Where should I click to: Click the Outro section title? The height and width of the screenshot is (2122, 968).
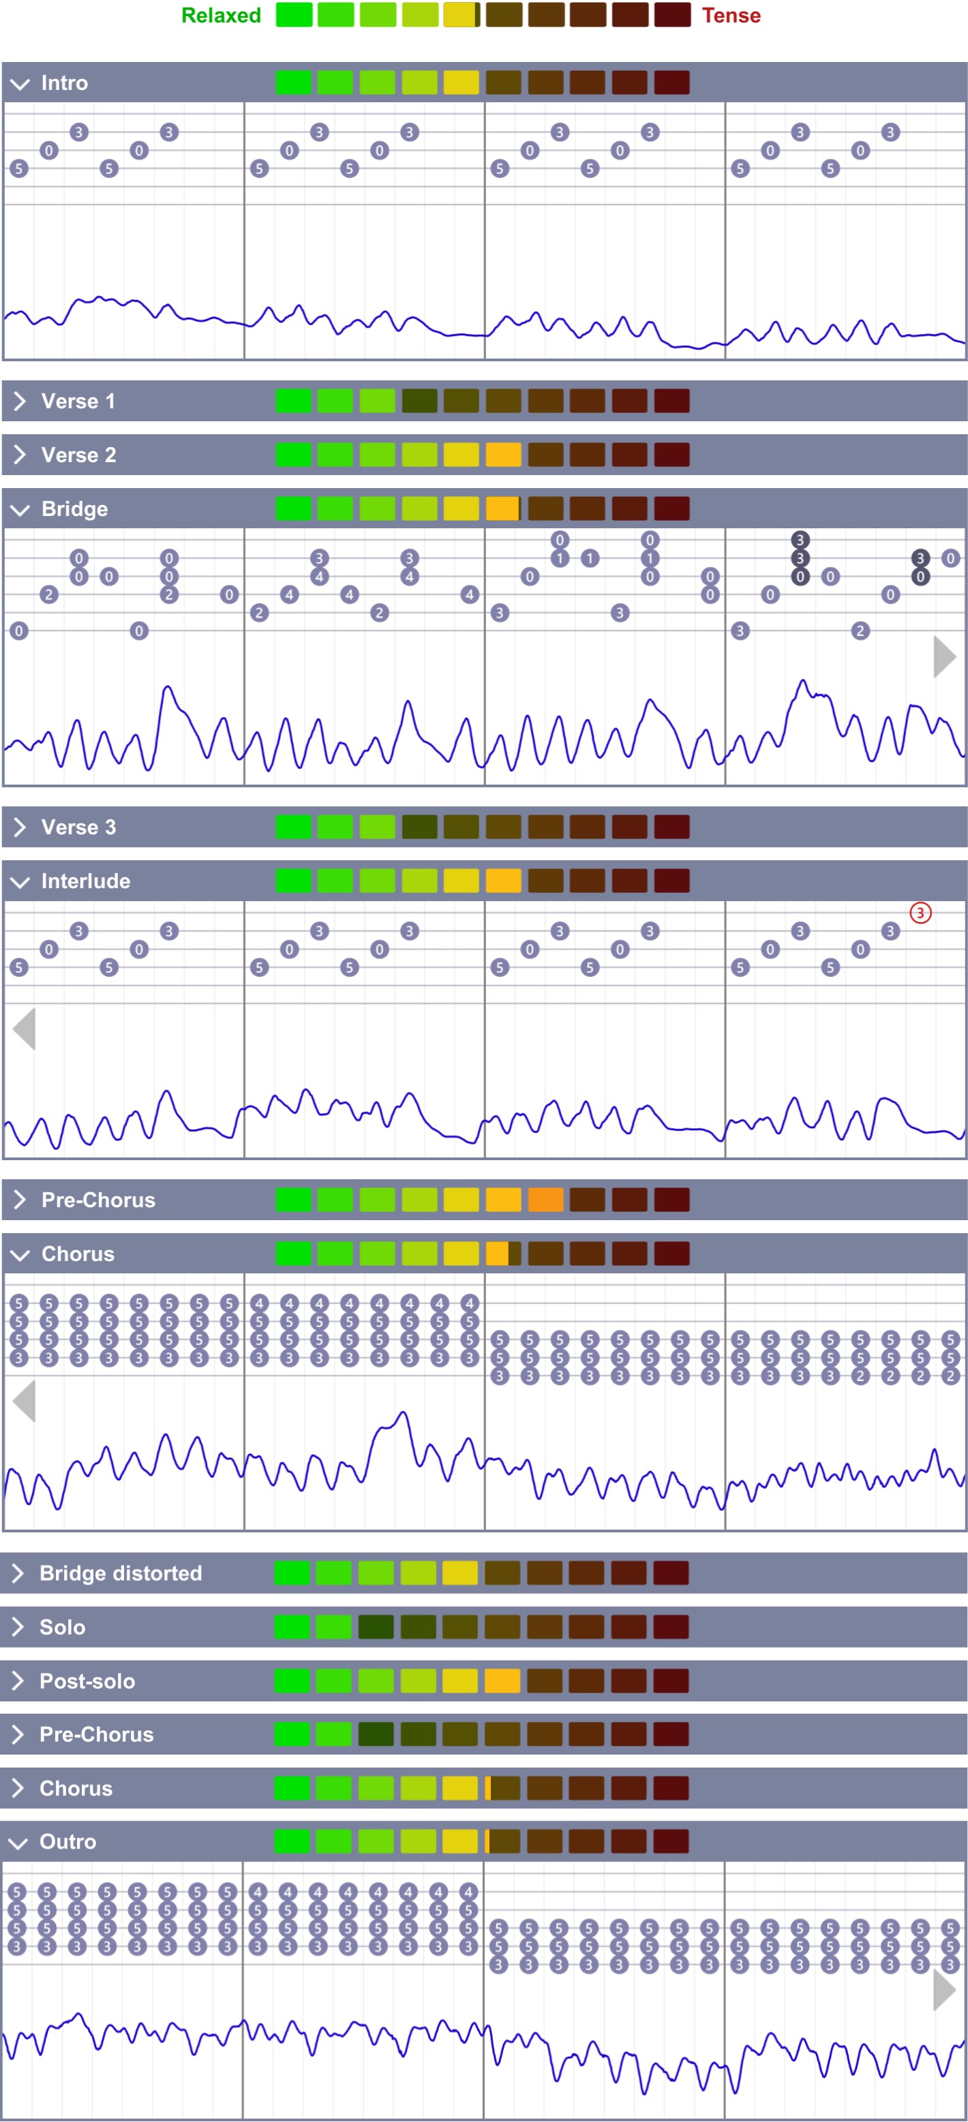coord(67,1842)
